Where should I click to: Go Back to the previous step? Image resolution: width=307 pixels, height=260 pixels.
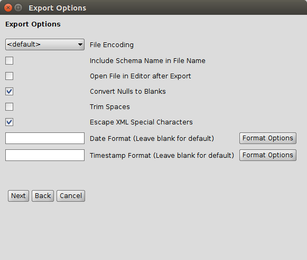(43, 196)
